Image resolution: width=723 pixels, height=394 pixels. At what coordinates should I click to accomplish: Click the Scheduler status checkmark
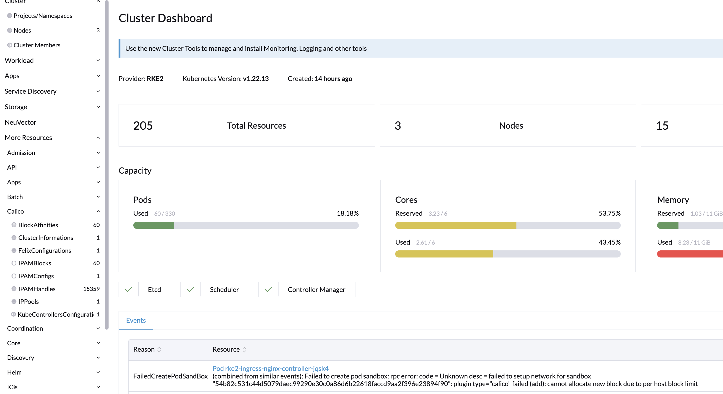pos(190,290)
